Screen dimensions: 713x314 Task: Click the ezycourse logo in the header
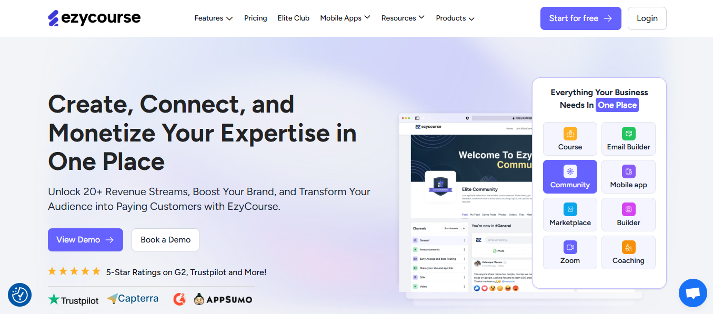pyautogui.click(x=94, y=18)
